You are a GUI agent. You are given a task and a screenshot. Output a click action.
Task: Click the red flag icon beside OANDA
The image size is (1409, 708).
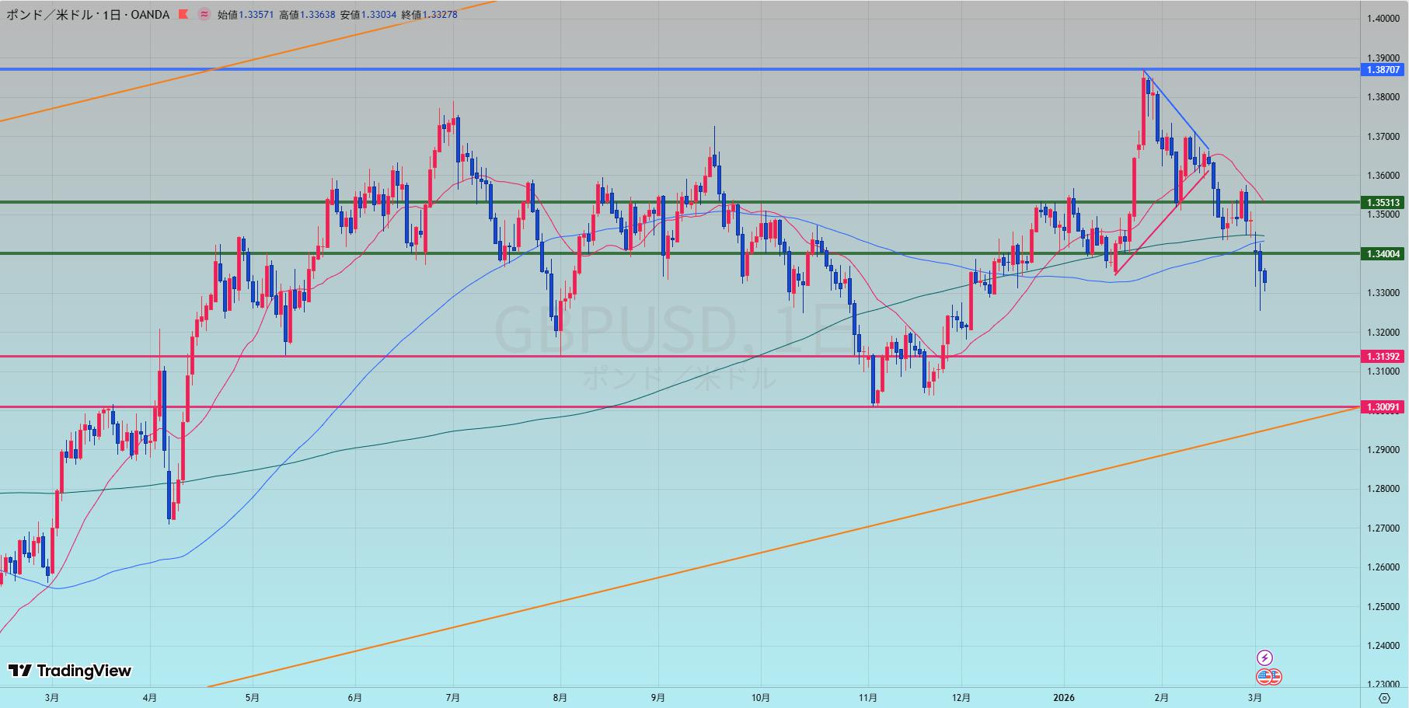click(x=183, y=14)
